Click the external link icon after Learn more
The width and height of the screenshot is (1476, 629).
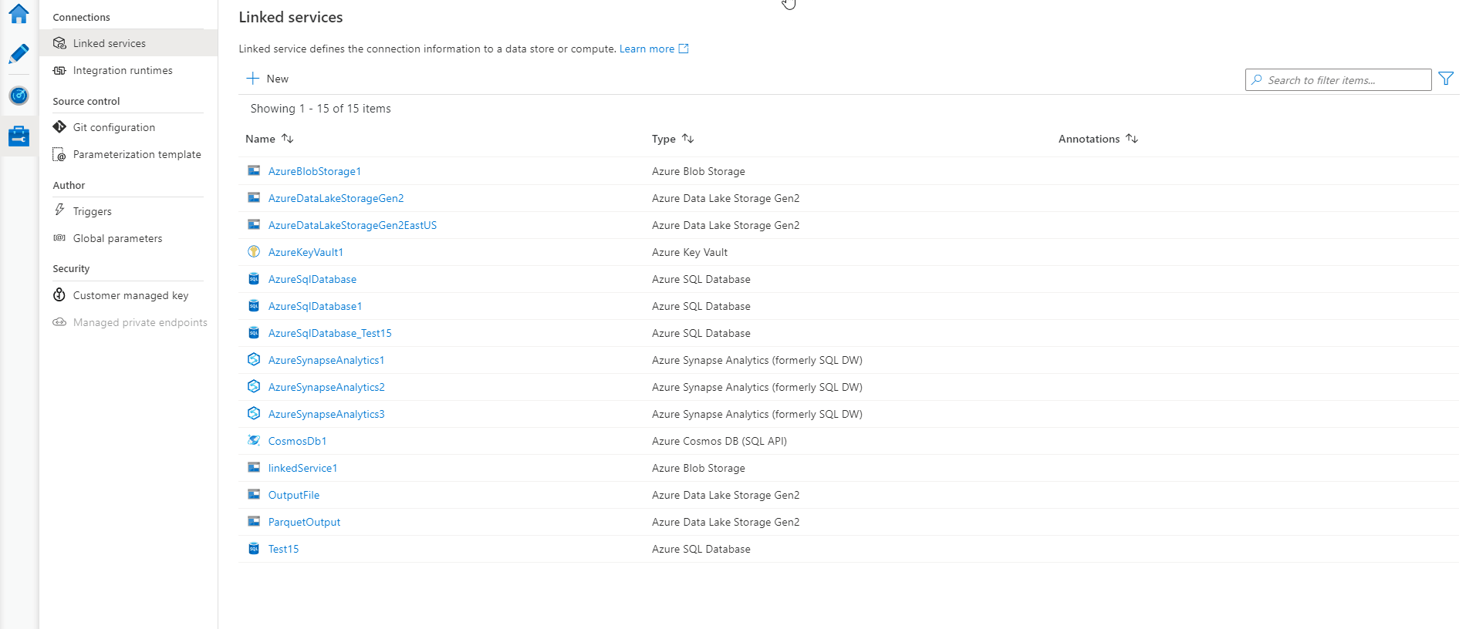pos(684,49)
